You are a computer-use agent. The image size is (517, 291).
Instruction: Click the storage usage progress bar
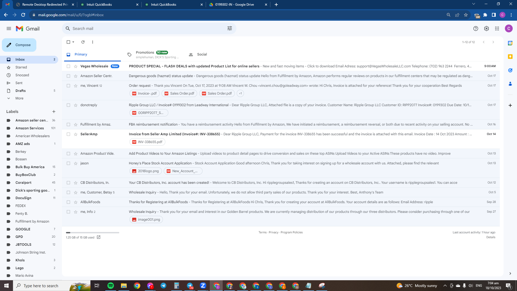pyautogui.click(x=93, y=233)
